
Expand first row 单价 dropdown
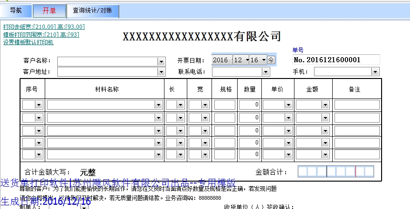(288, 105)
